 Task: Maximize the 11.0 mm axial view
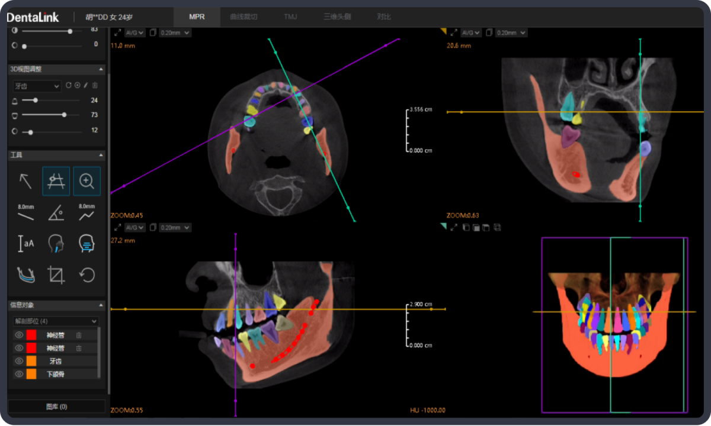[117, 33]
